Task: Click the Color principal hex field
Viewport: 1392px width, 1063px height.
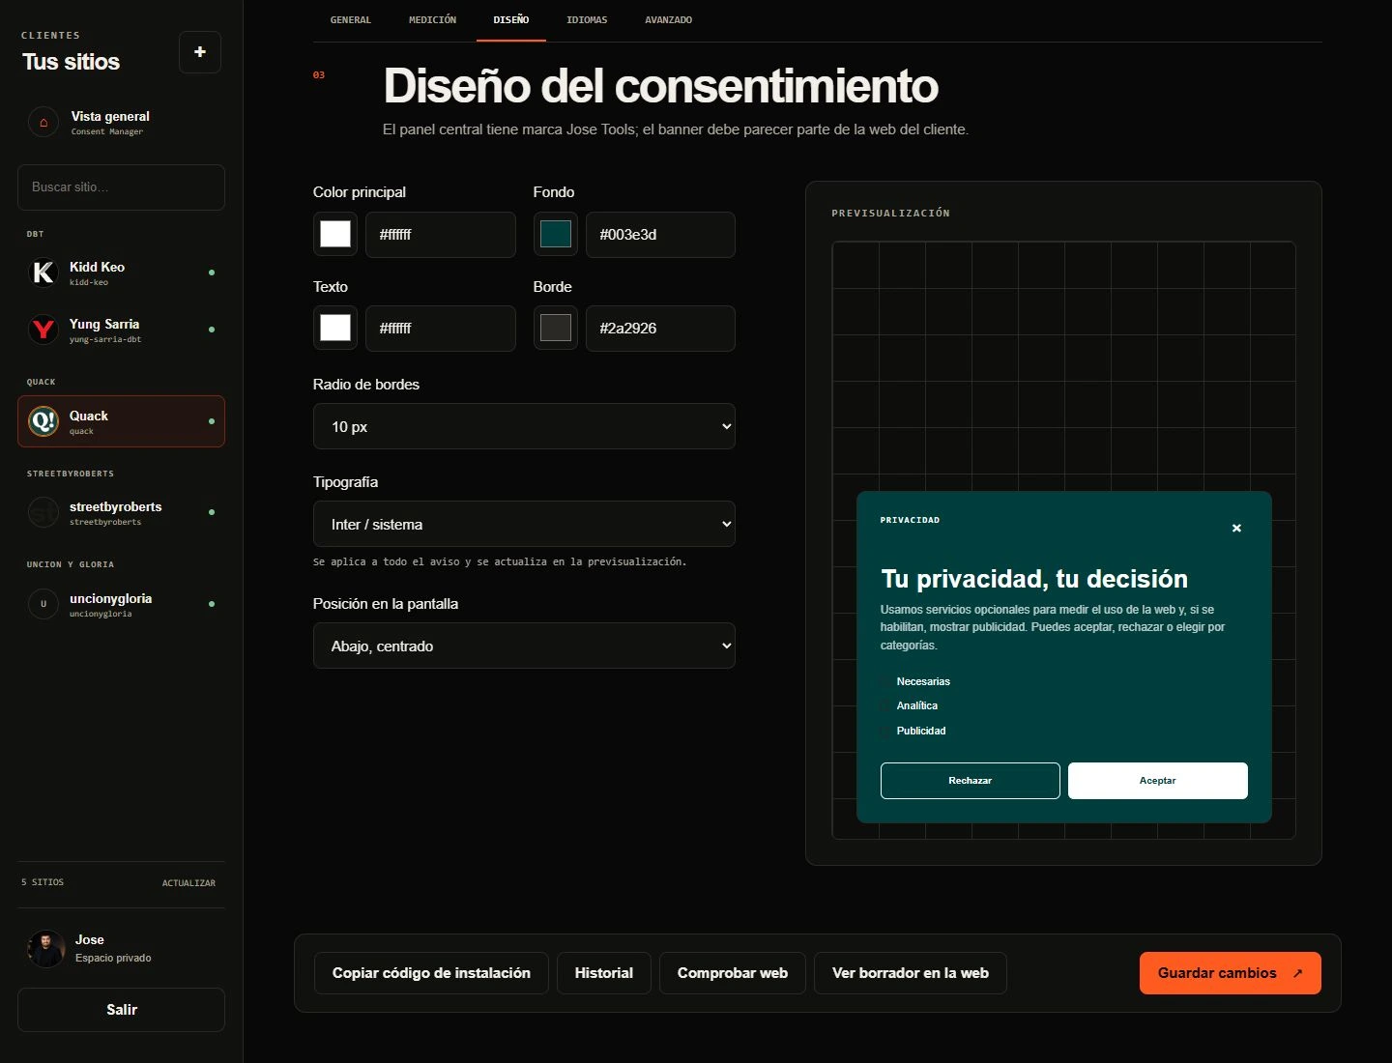Action: point(441,235)
